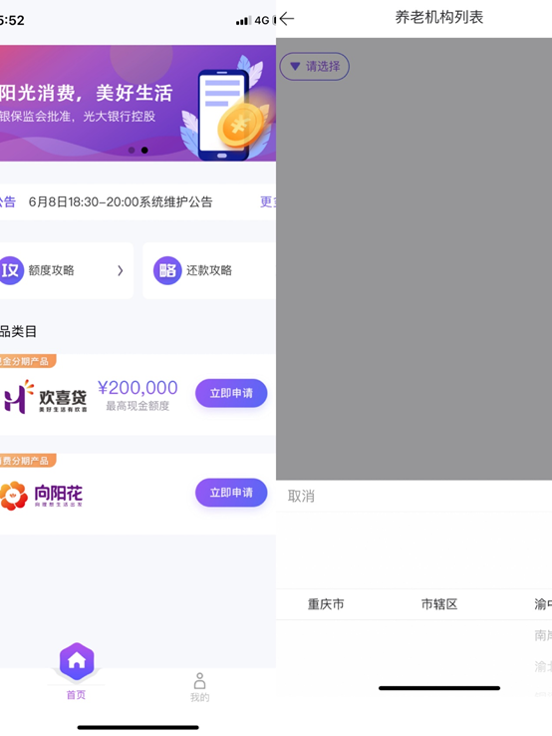Select 重庆市 in the picker column
The width and height of the screenshot is (552, 736).
[x=326, y=604]
